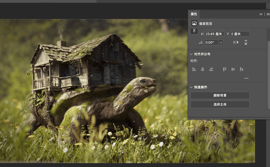Open the properties panel menu icon
The width and height of the screenshot is (270, 167).
tap(268, 14)
